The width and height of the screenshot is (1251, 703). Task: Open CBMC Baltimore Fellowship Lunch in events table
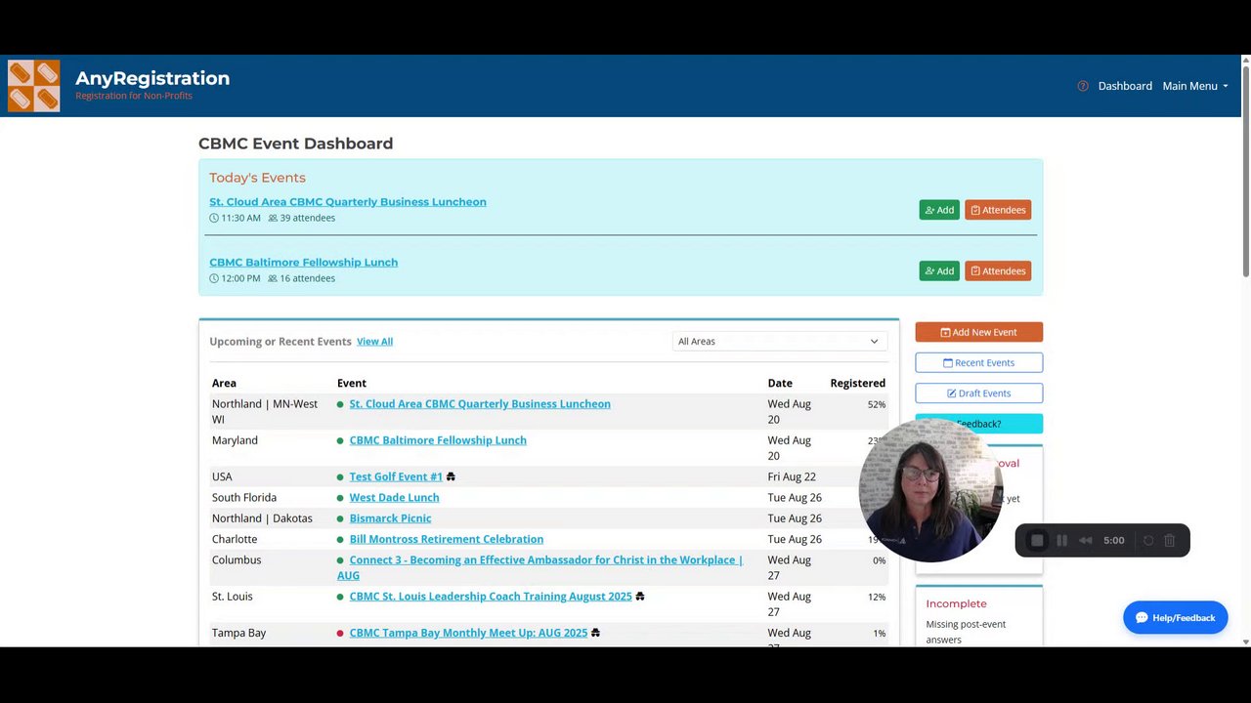tap(438, 440)
